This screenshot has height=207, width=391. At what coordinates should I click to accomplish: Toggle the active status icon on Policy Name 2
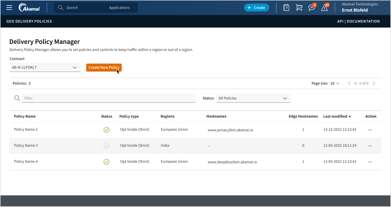coord(106,130)
